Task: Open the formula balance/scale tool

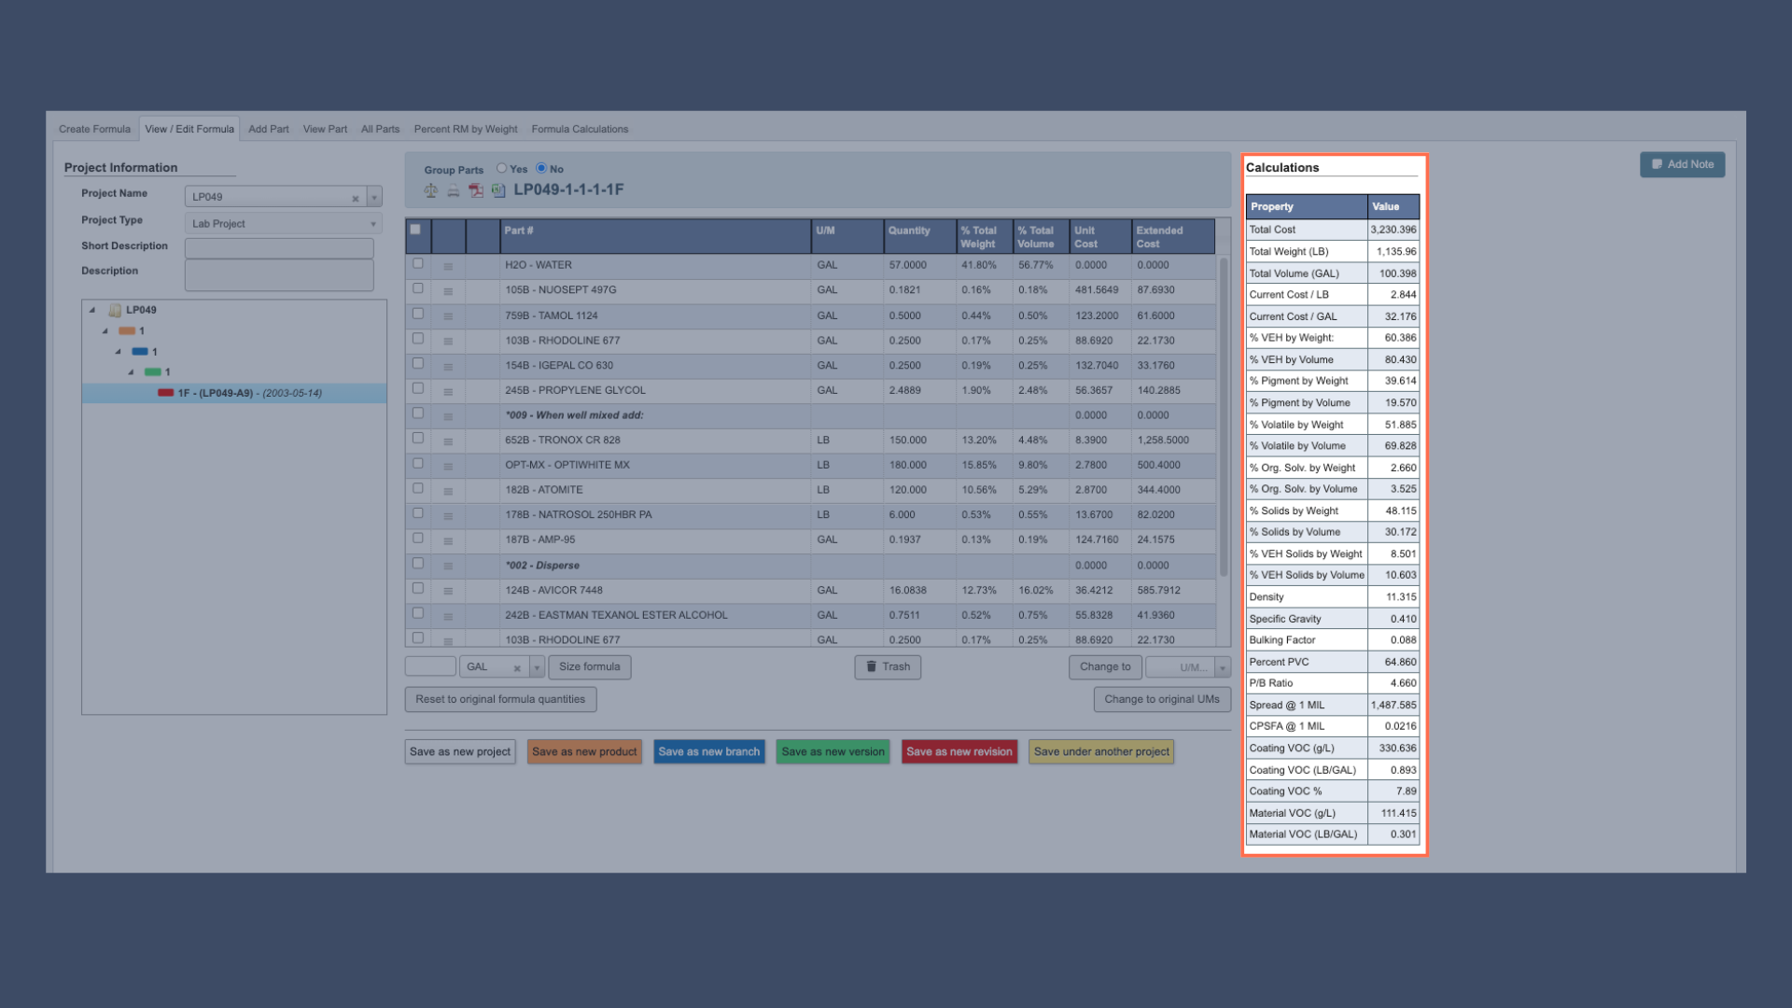Action: pos(430,190)
